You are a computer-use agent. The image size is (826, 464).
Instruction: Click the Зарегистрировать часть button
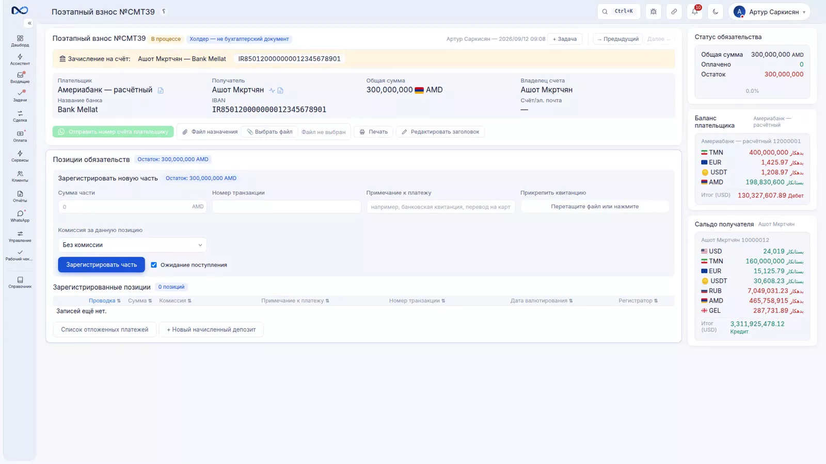[x=101, y=264]
